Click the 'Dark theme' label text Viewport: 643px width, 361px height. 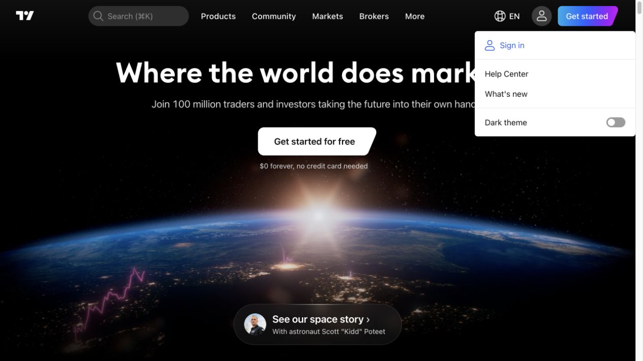pyautogui.click(x=506, y=123)
